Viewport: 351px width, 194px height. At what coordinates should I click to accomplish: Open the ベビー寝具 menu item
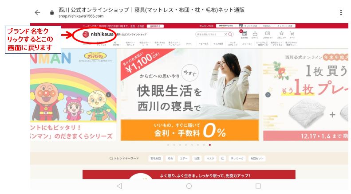pyautogui.click(x=204, y=44)
